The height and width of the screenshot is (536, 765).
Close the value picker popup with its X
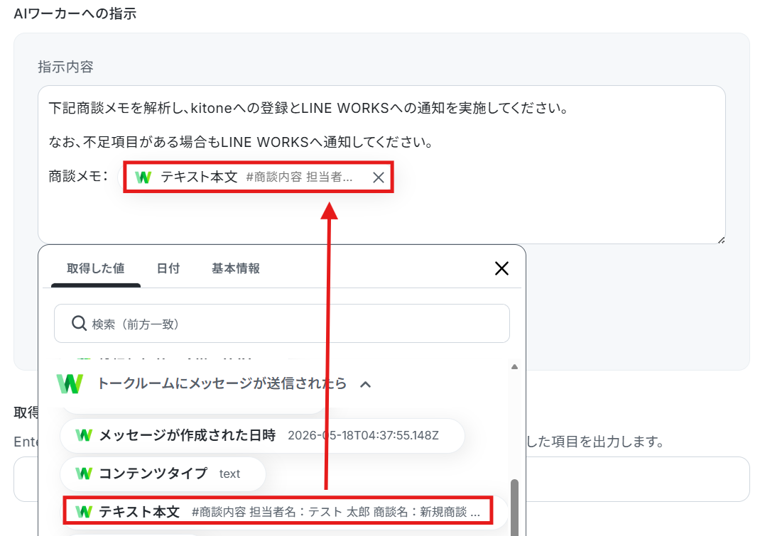(501, 268)
